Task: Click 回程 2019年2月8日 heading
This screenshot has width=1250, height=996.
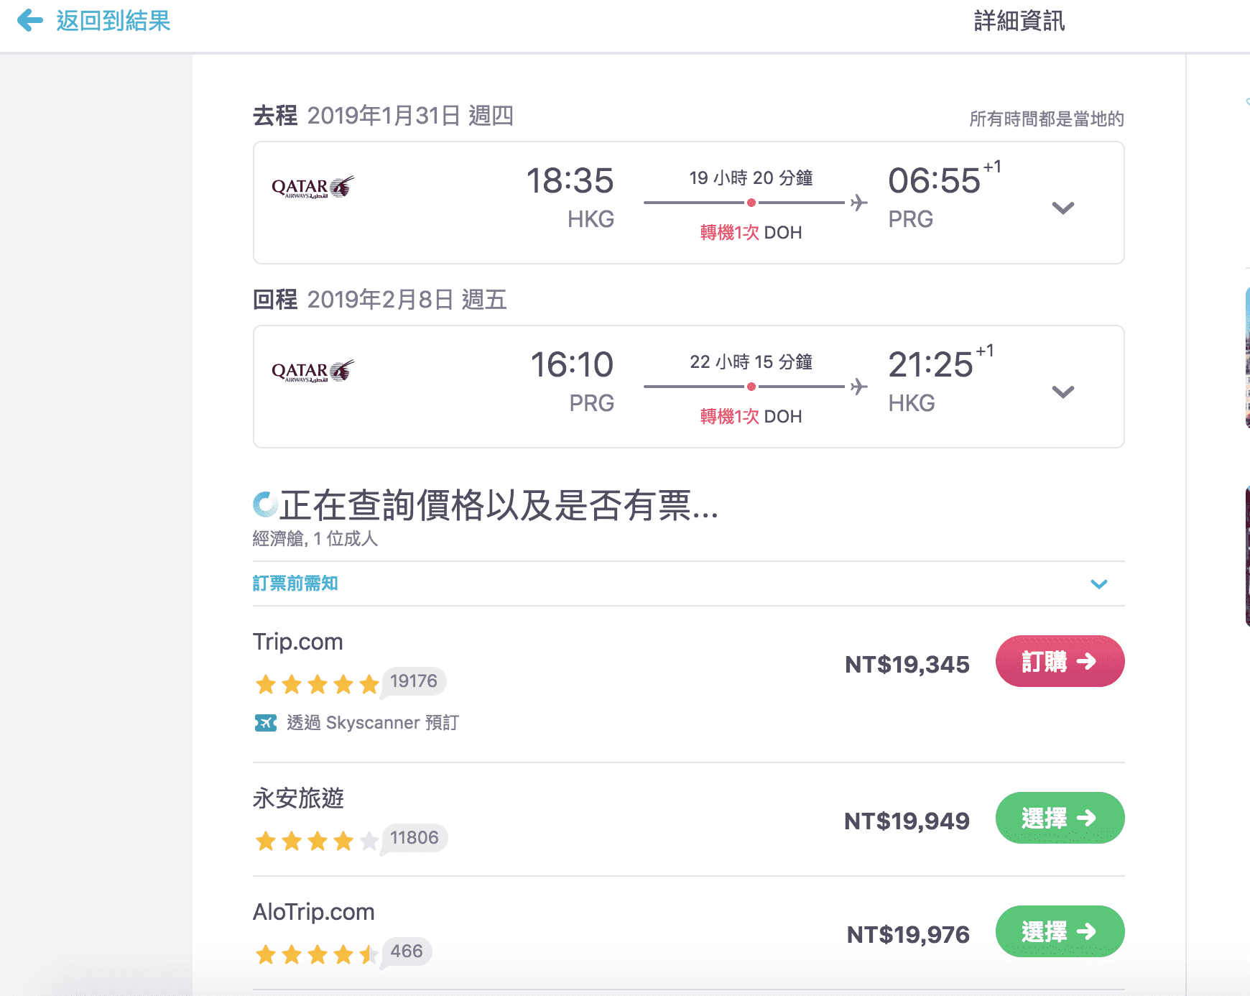Action: click(x=380, y=300)
